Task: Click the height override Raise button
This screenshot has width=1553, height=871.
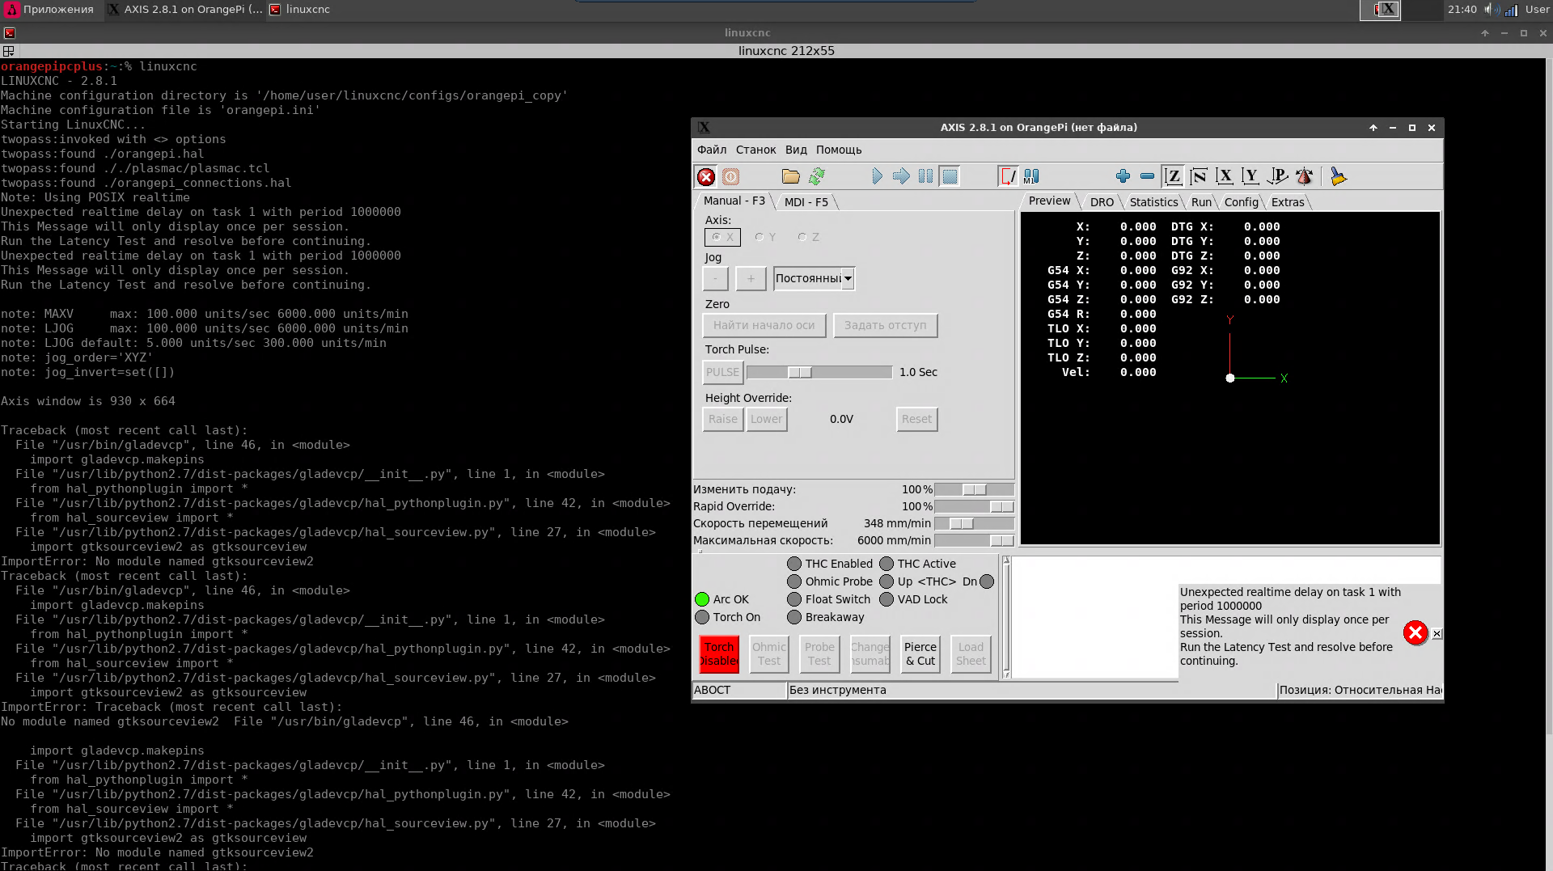Action: 723,419
